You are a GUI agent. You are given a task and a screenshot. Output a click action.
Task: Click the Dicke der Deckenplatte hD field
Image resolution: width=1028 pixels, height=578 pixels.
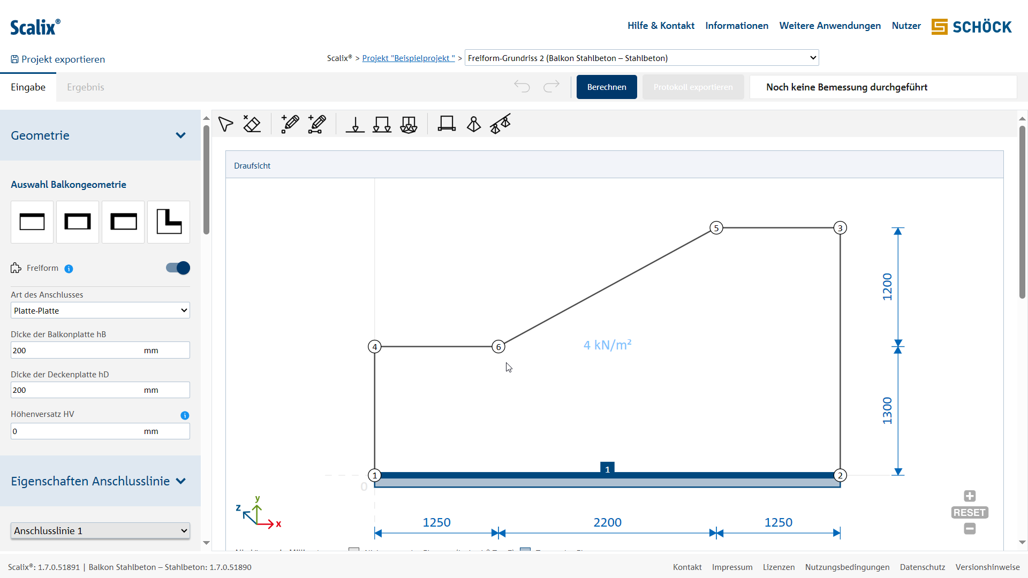pyautogui.click(x=100, y=390)
